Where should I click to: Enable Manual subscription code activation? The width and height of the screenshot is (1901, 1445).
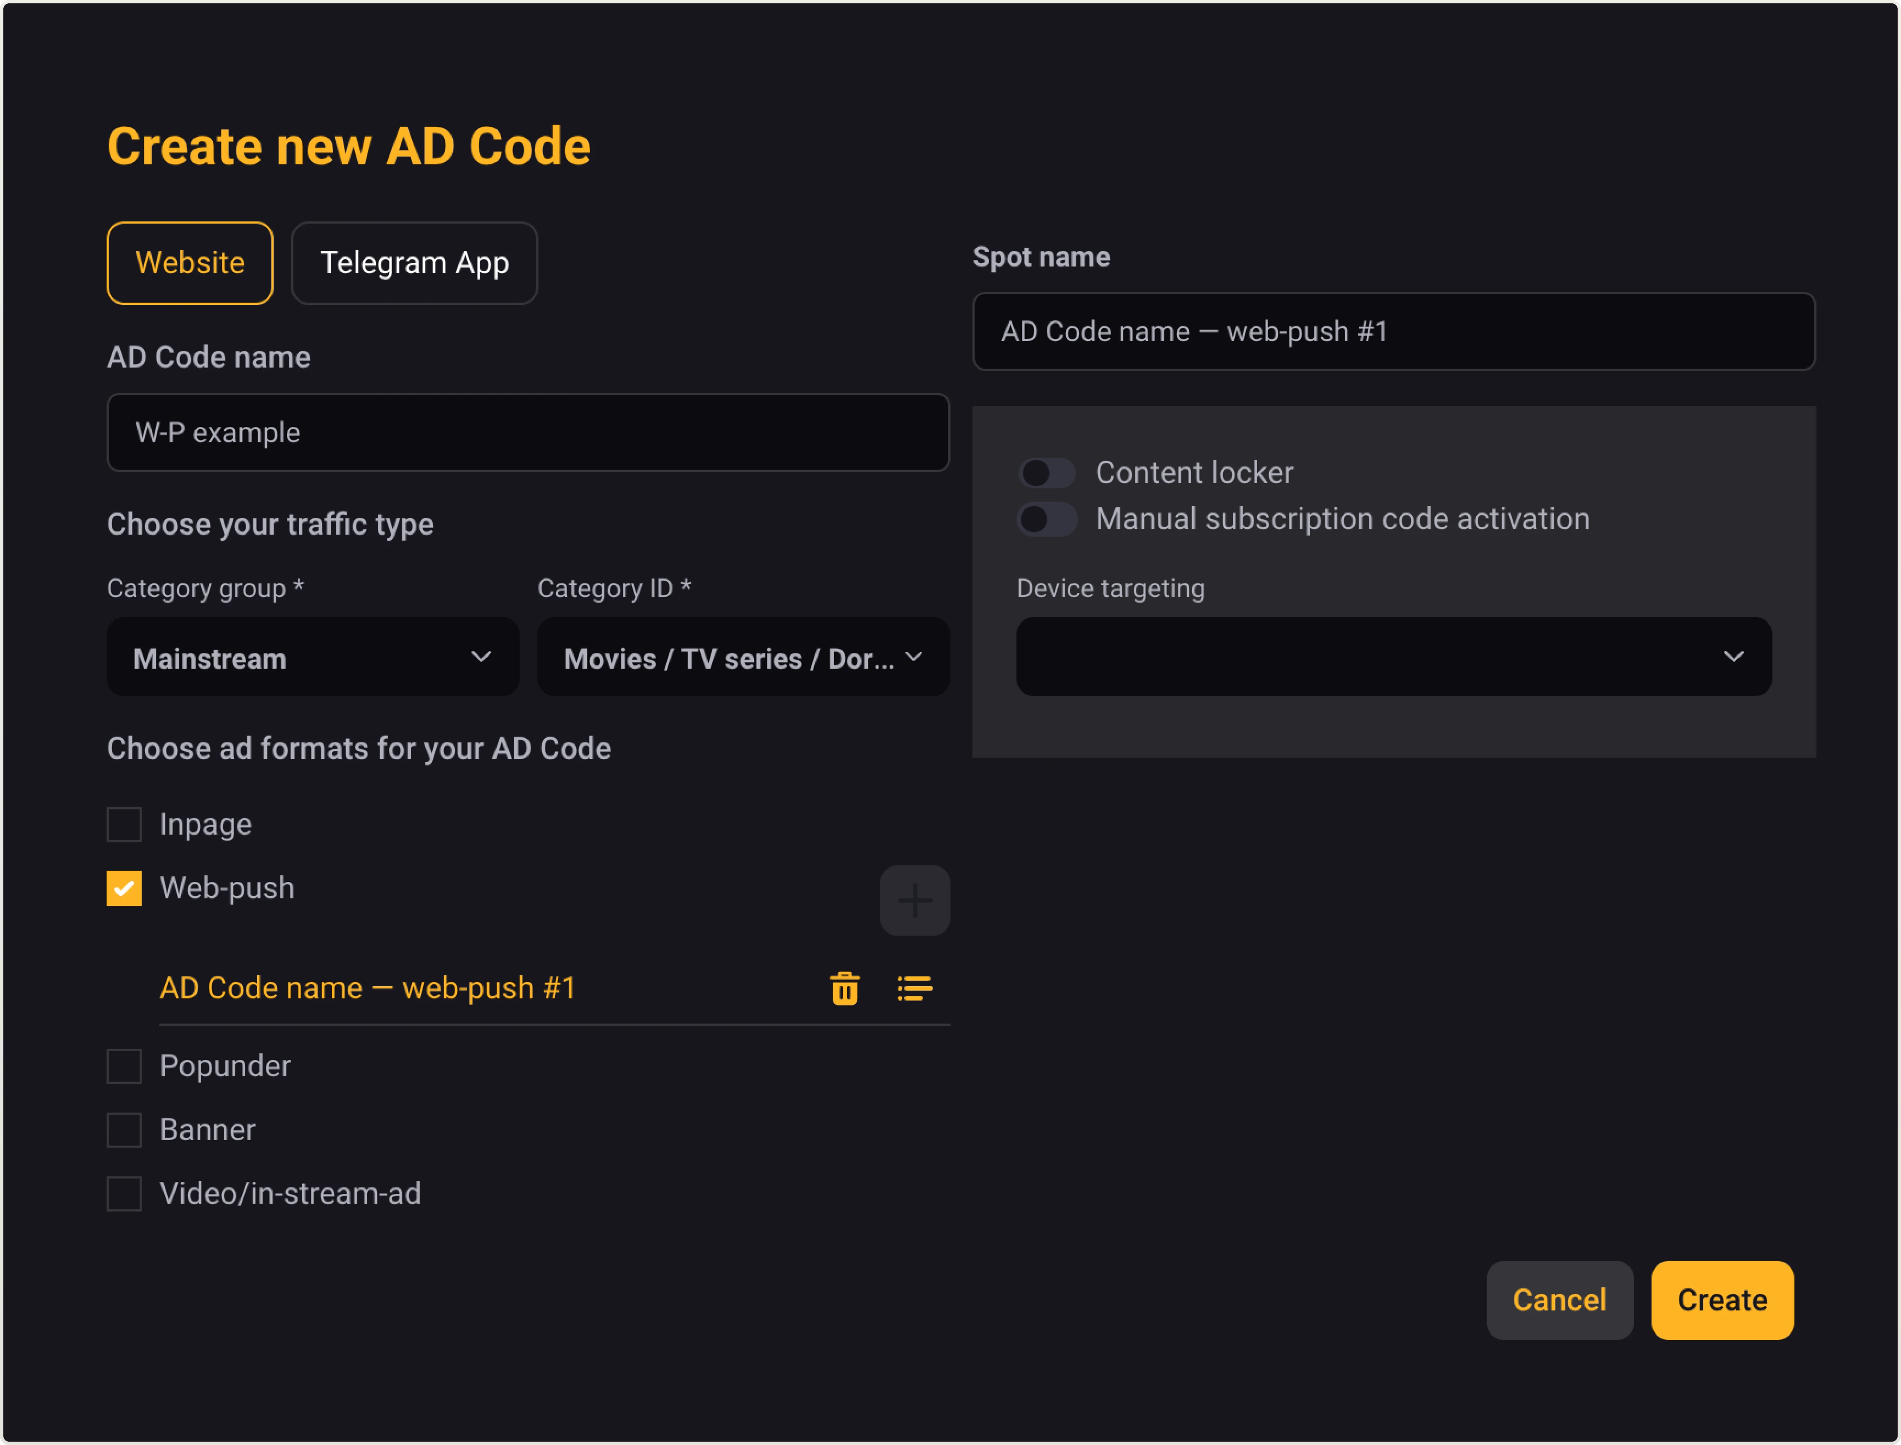click(1047, 519)
